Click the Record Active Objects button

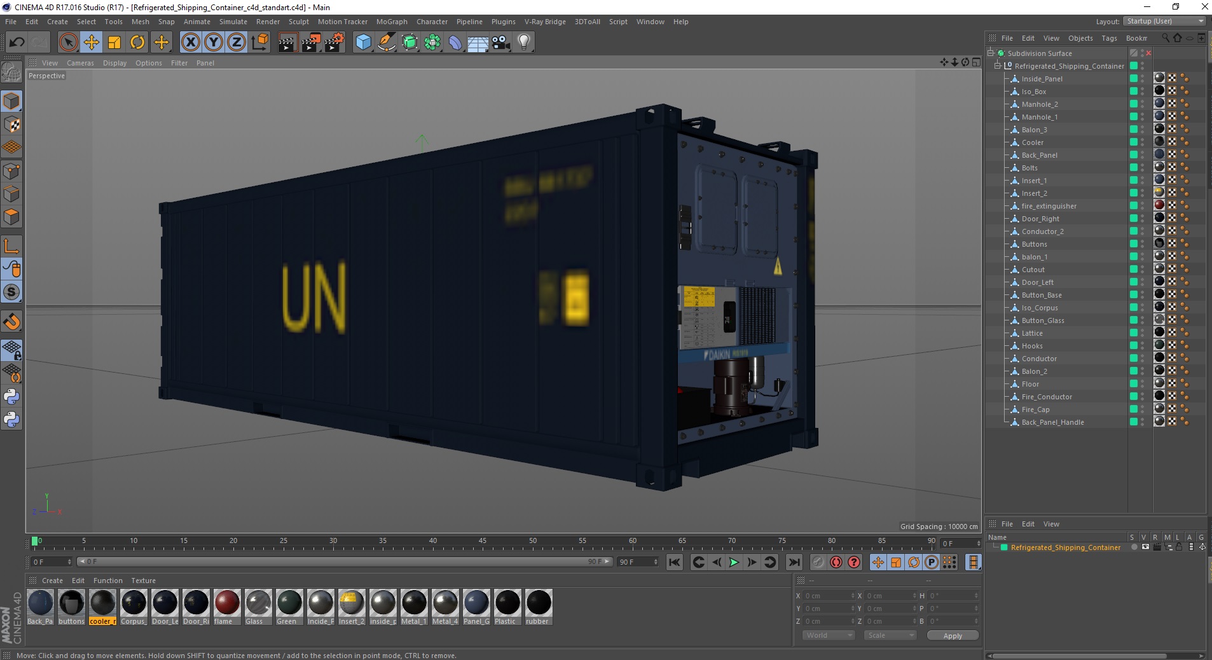[x=818, y=562]
